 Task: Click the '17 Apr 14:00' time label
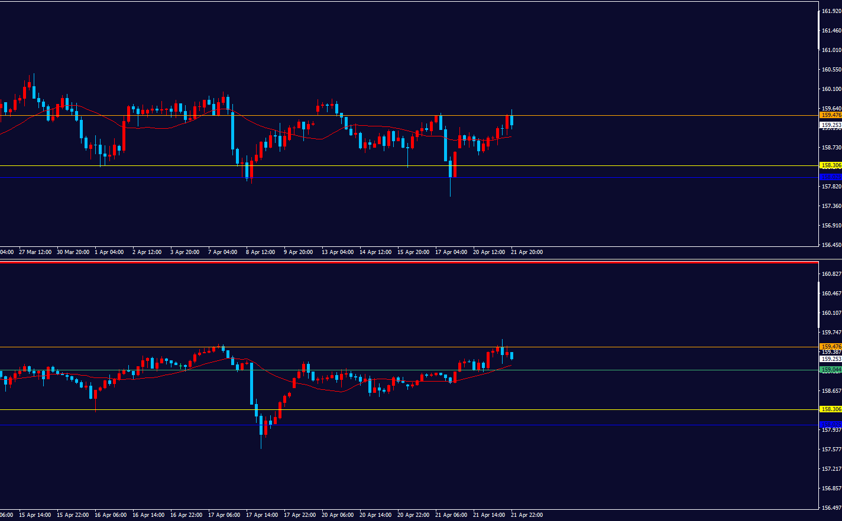click(x=262, y=515)
